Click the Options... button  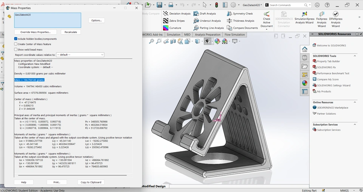[96, 20]
